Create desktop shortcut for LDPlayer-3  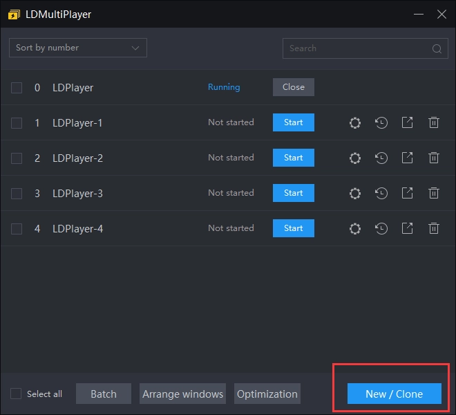pyautogui.click(x=407, y=193)
